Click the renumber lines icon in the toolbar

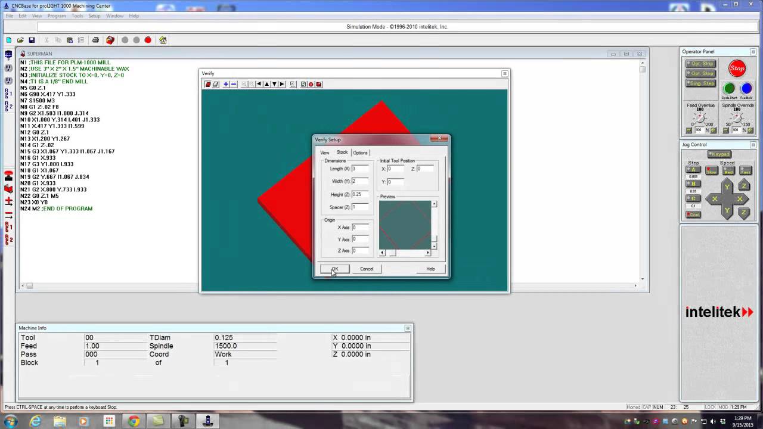pyautogui.click(x=81, y=40)
